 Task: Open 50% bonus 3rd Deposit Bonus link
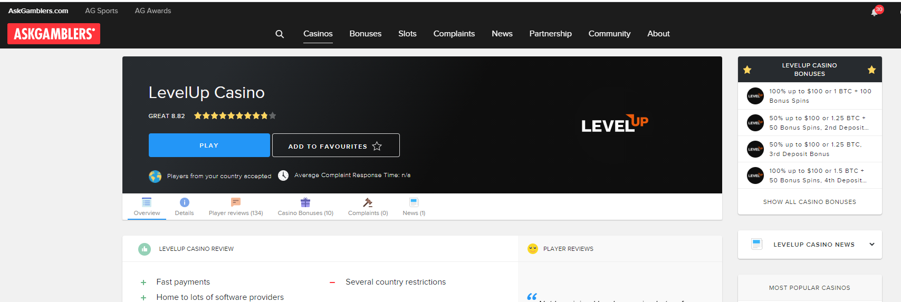(x=816, y=149)
